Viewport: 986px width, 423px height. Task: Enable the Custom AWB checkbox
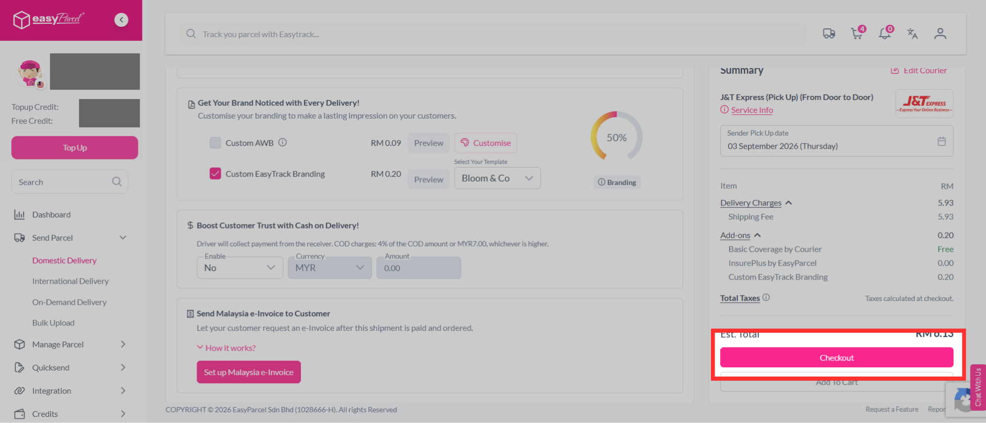pos(215,143)
